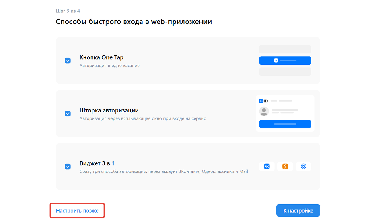Screen dimensions: 370x220
Task: Click the Mail @ icon in the Виджет 3 в 1 preview
Action: point(303,166)
